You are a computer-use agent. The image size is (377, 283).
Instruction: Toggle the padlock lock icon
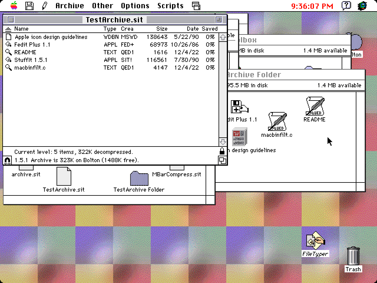222,152
